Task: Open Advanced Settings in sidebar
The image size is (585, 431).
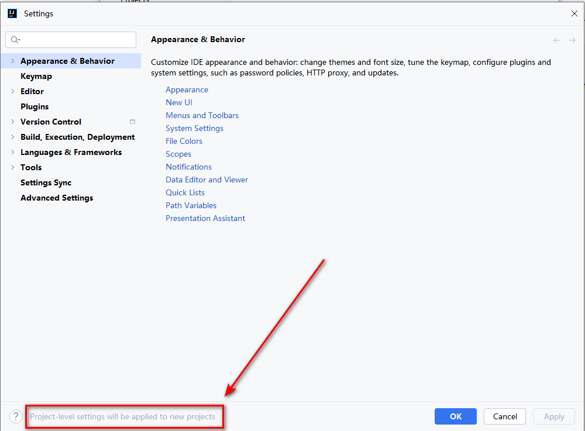Action: tap(57, 198)
